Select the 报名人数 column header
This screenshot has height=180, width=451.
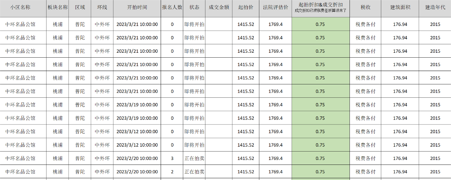coord(172,7)
